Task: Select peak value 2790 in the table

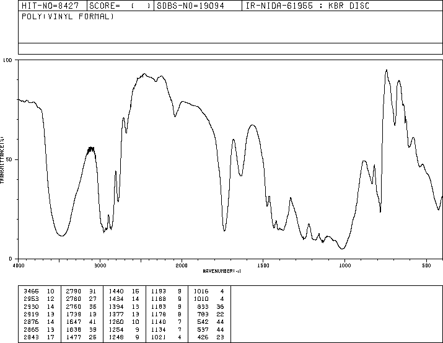Action: [x=74, y=292]
